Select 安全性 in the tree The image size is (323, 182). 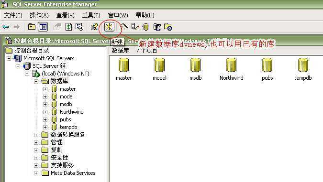[x=59, y=158]
